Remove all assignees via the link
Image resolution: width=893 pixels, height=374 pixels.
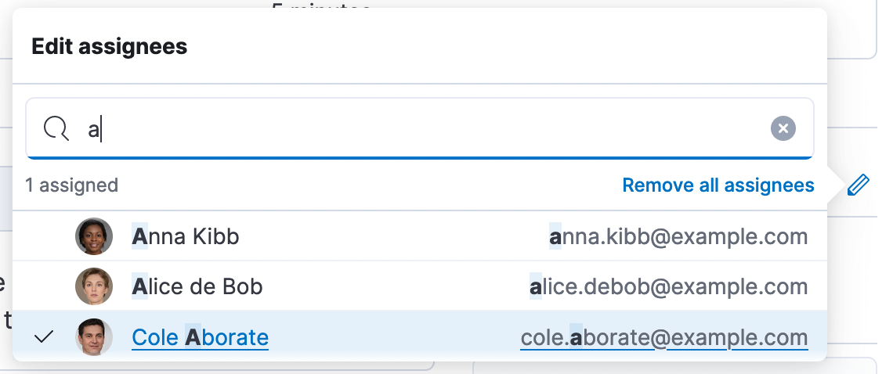718,185
